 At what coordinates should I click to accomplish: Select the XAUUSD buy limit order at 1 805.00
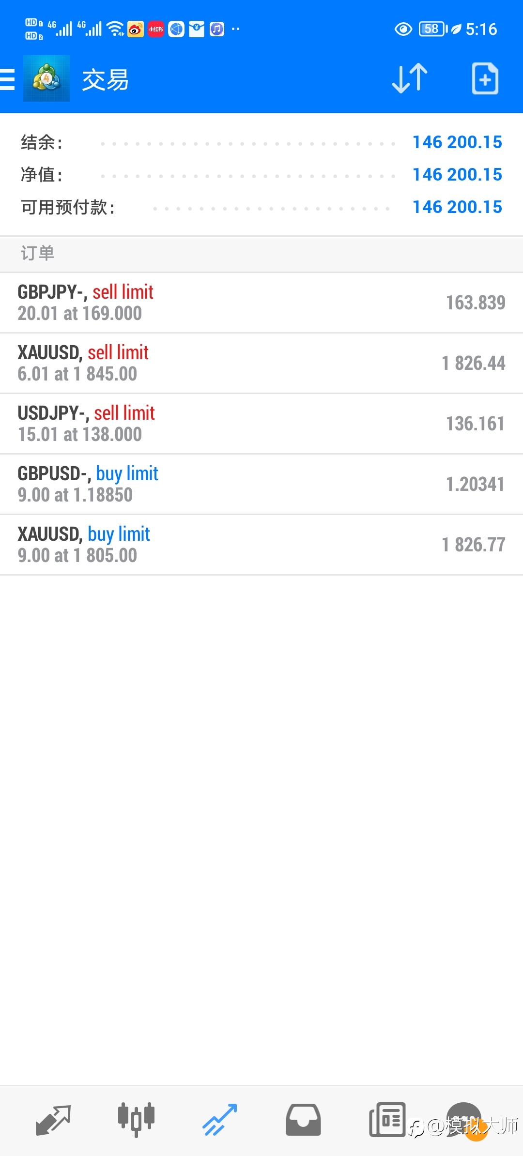coord(261,545)
